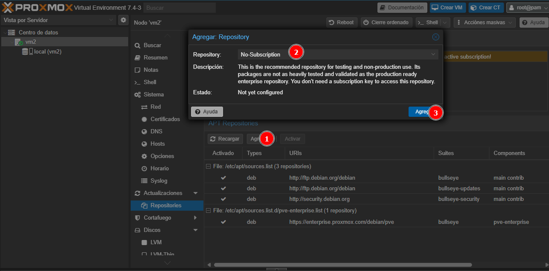Open the Discos menu item
The image size is (549, 271).
coord(152,230)
